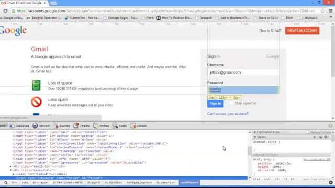Screen dimensions: 335x188
Task: Click the Share on So.cl bookmark
Action: click(266, 18)
